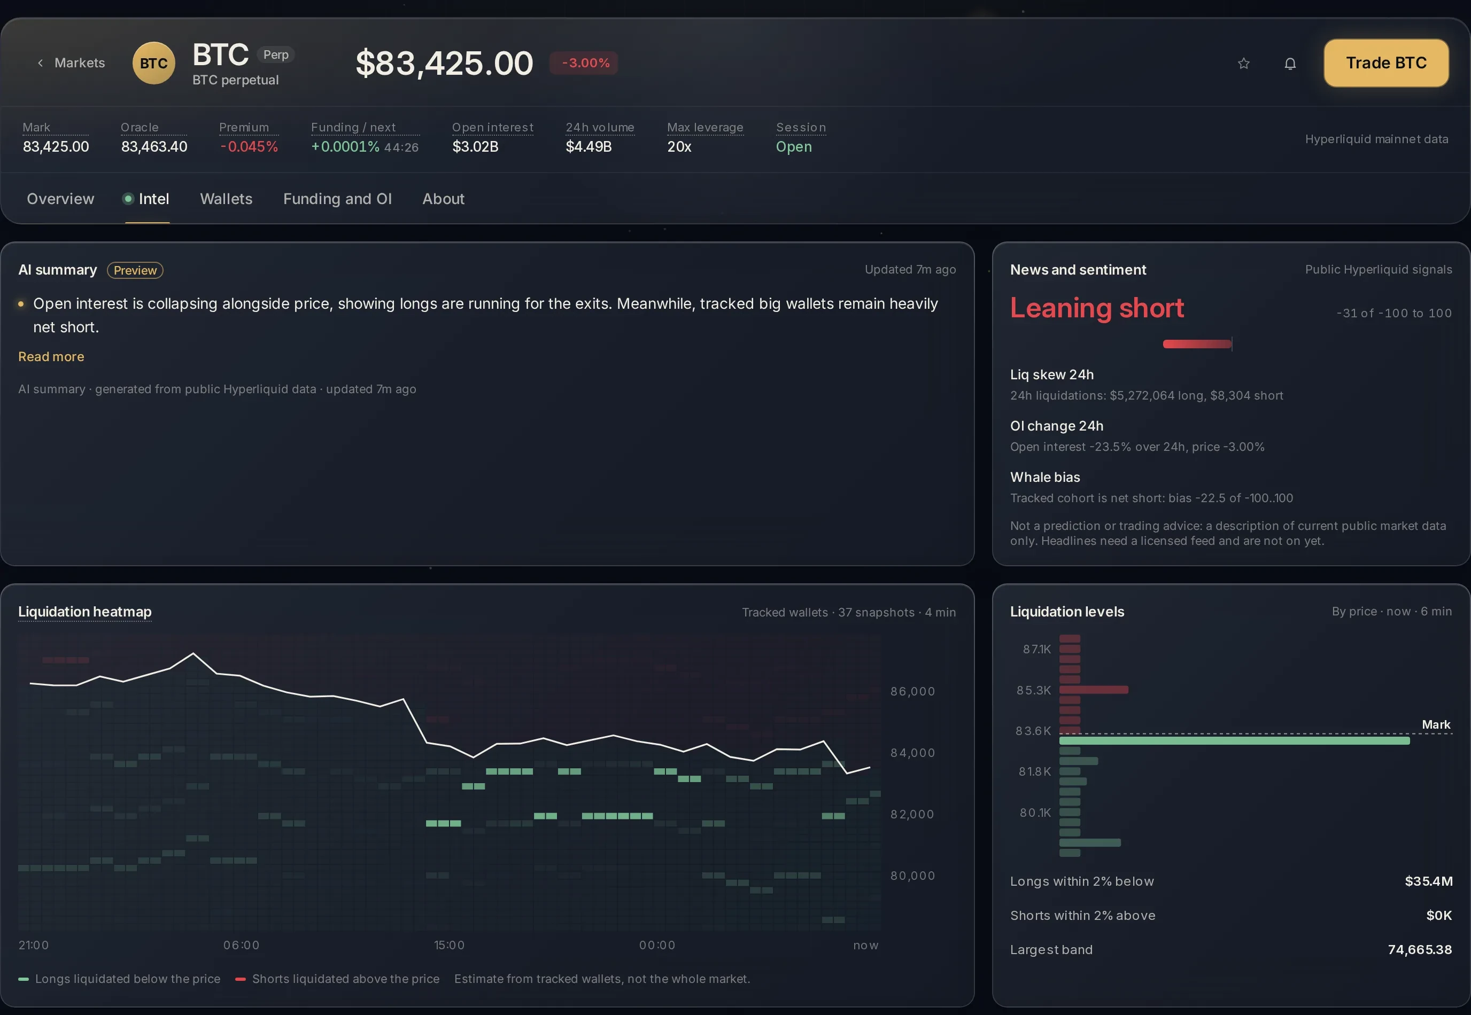Viewport: 1471px width, 1015px height.
Task: Click the Preview badge beside AI summary
Action: [x=135, y=270]
